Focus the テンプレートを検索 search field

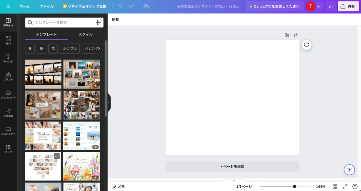64,23
